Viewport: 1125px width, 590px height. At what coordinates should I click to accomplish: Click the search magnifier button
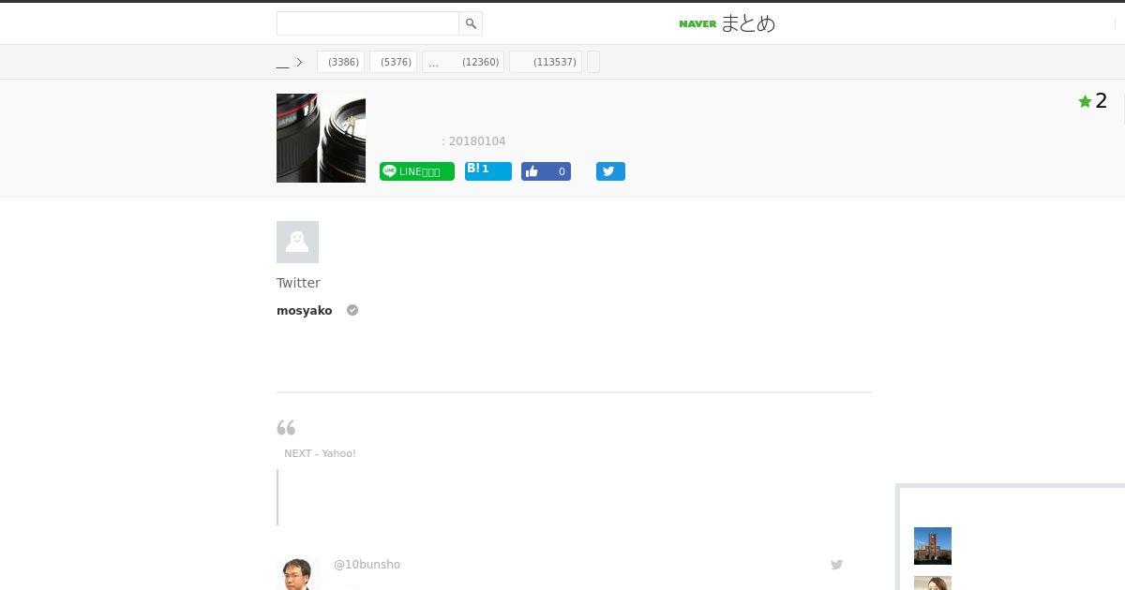[x=471, y=23]
